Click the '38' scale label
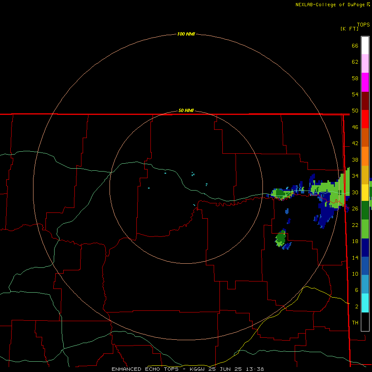The image size is (372, 372). [x=355, y=160]
